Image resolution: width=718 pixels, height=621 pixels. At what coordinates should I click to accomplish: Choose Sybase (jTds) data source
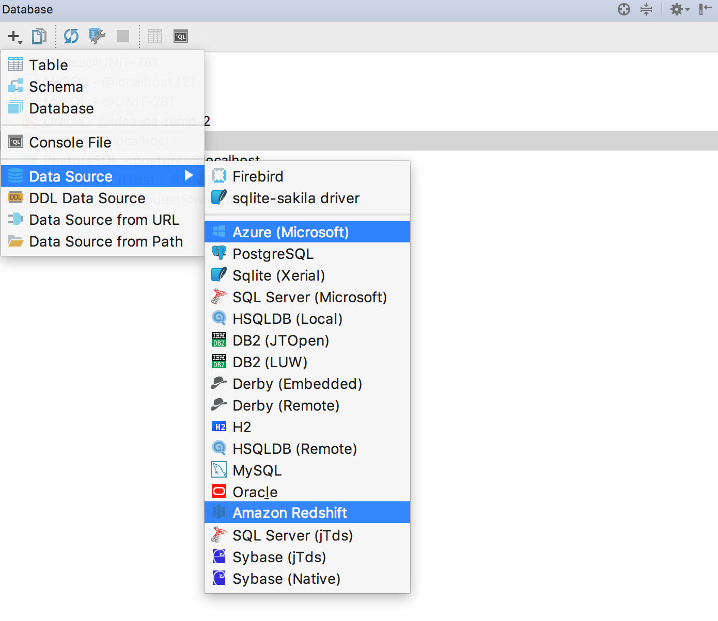coord(307,557)
